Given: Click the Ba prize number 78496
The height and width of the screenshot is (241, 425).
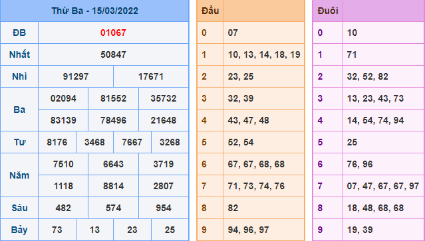Looking at the screenshot, I should point(113,120).
